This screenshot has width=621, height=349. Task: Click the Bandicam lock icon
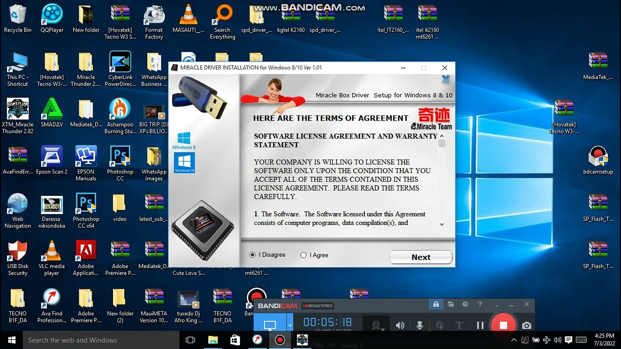click(x=436, y=304)
